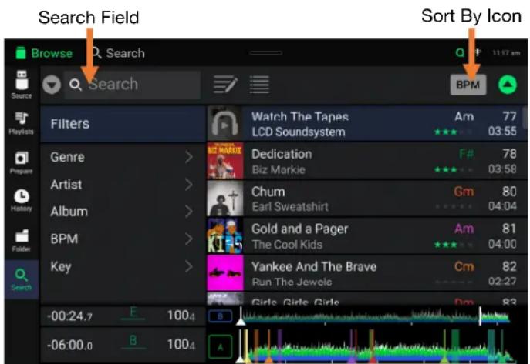The width and height of the screenshot is (530, 364).
Task: Click the deck B waveform overview
Action: pyautogui.click(x=375, y=318)
